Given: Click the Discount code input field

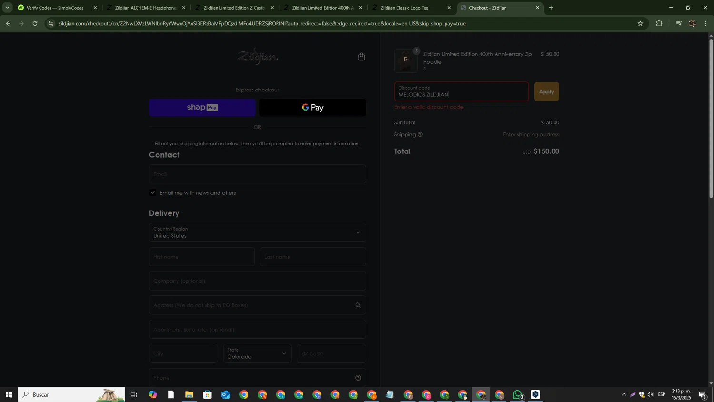Looking at the screenshot, I should [461, 91].
